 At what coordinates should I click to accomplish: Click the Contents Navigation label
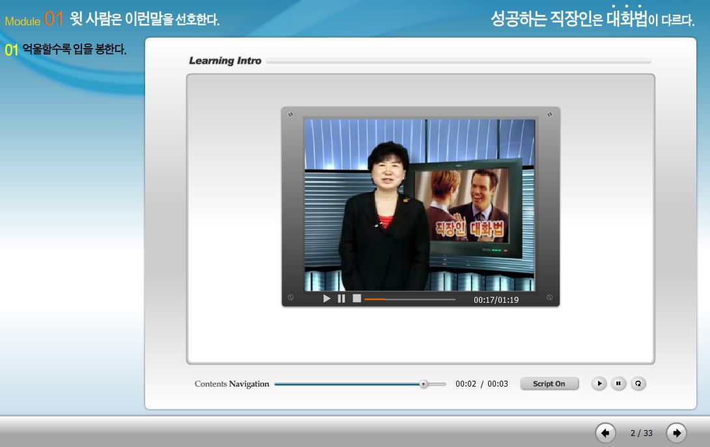click(x=232, y=384)
